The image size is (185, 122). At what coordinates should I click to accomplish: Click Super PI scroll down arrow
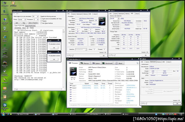63,87
